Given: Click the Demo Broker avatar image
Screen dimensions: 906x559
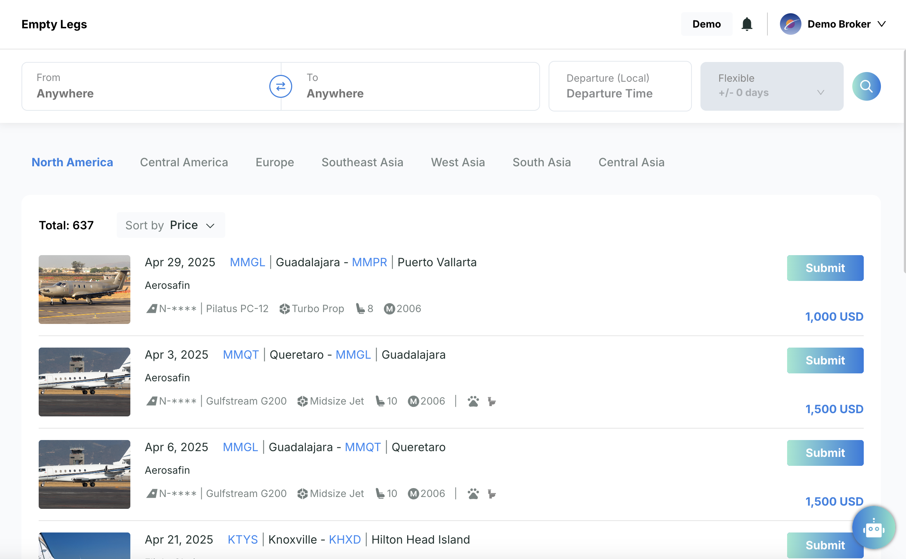Looking at the screenshot, I should click(790, 24).
